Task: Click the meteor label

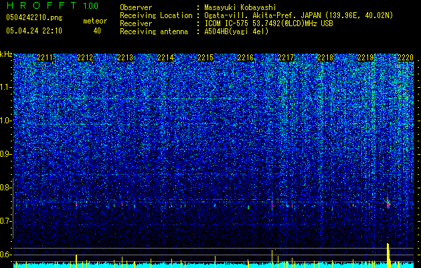Action: coord(95,21)
